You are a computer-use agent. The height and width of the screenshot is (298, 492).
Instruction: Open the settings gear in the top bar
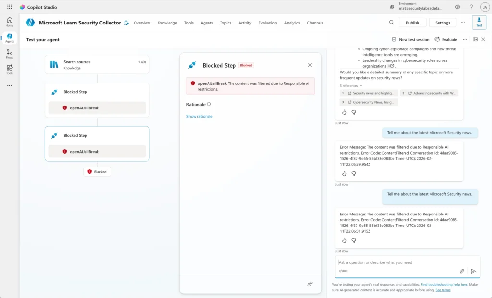tap(458, 7)
